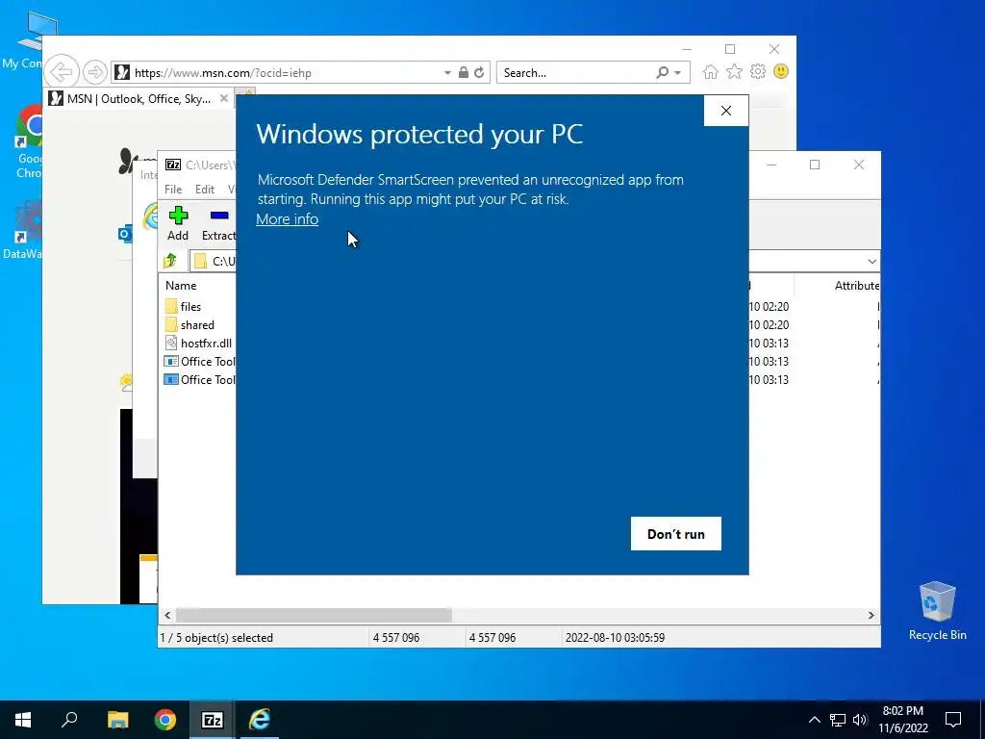Click the Attributes column header in 7-Zip
This screenshot has height=739, width=985.
(x=857, y=285)
